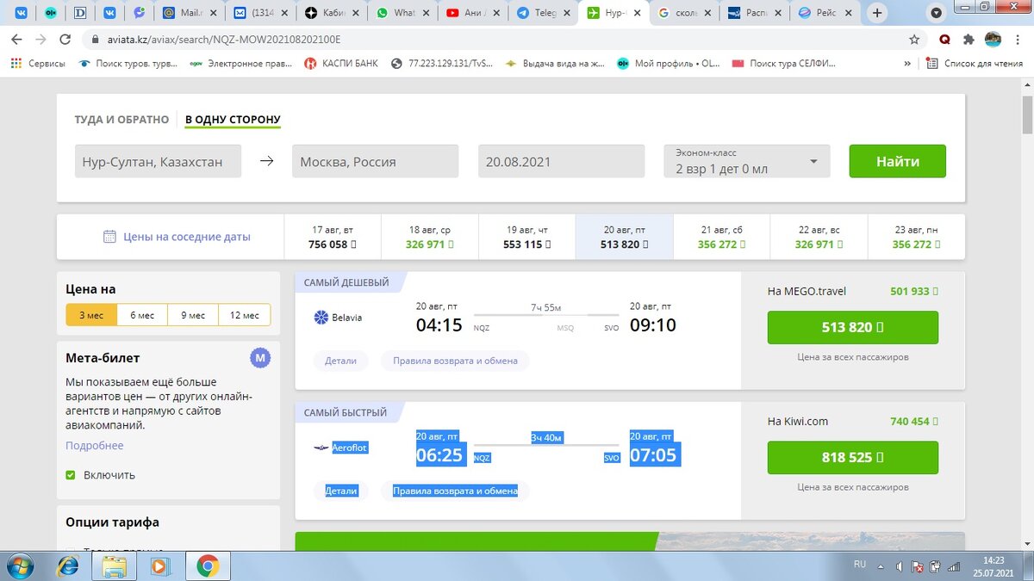
Task: Select the 19 авг date price
Action: point(526,237)
